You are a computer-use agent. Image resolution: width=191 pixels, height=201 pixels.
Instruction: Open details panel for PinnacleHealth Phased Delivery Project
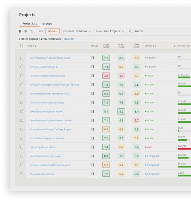coord(93,129)
